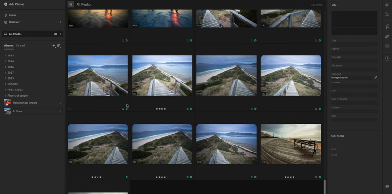This screenshot has width=392, height=194.
Task: Click edited-settings icon under boardwalk bench photo
Action: pos(316,177)
